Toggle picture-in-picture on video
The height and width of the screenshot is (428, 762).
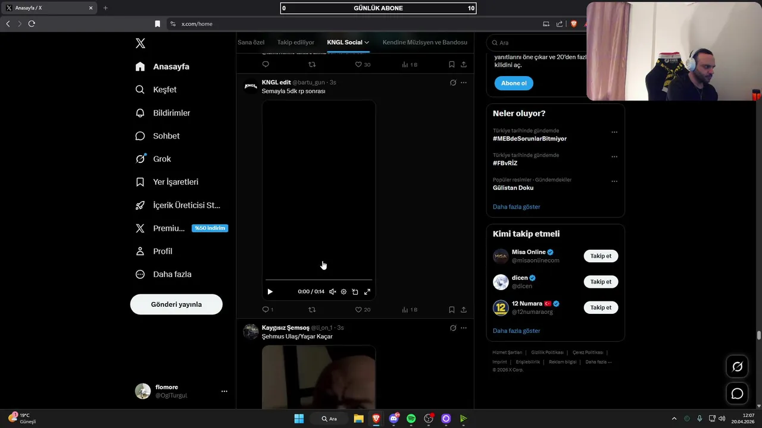click(x=355, y=292)
